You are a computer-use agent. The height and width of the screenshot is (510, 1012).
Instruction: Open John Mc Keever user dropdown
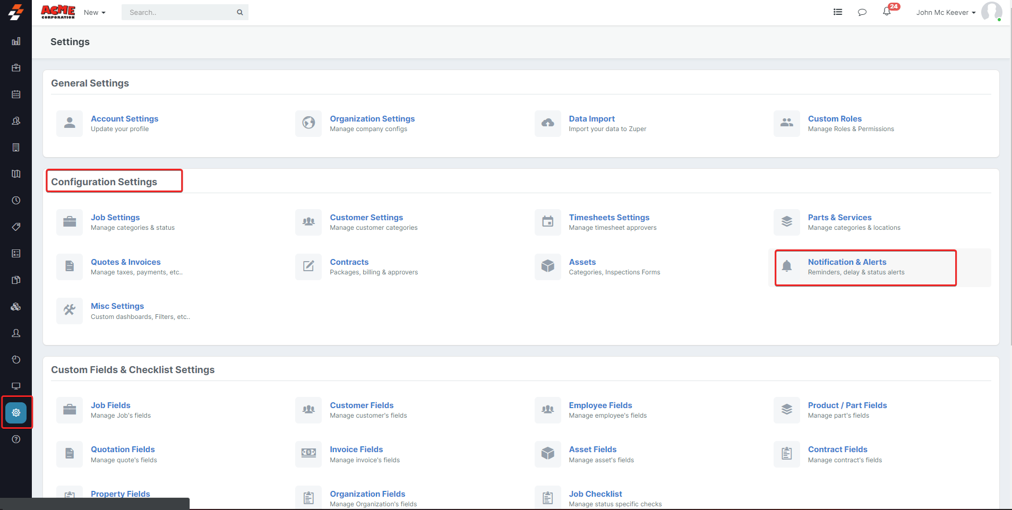(946, 12)
